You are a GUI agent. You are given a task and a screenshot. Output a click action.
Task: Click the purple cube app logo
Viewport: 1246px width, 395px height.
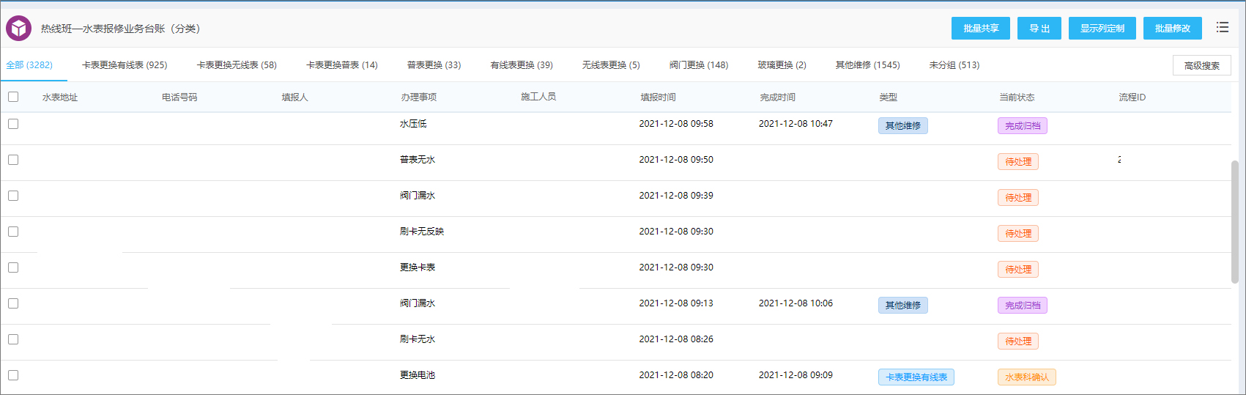pos(19,29)
